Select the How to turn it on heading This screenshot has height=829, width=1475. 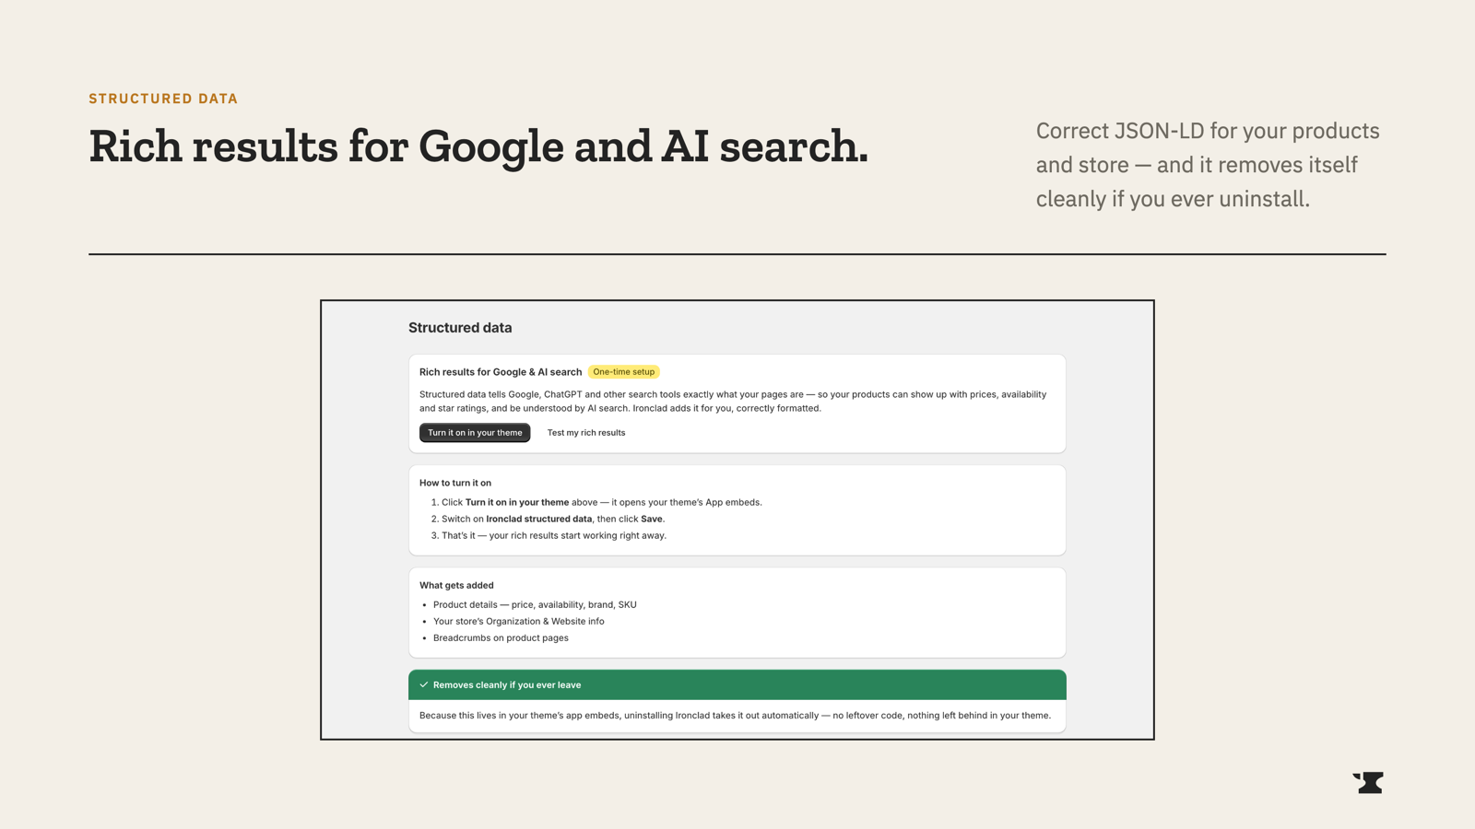[x=455, y=483]
